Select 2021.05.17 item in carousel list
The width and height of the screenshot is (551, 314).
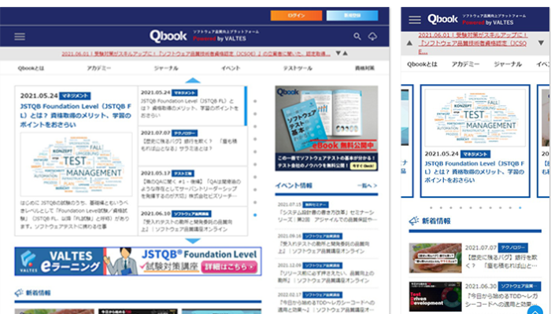[x=192, y=186]
